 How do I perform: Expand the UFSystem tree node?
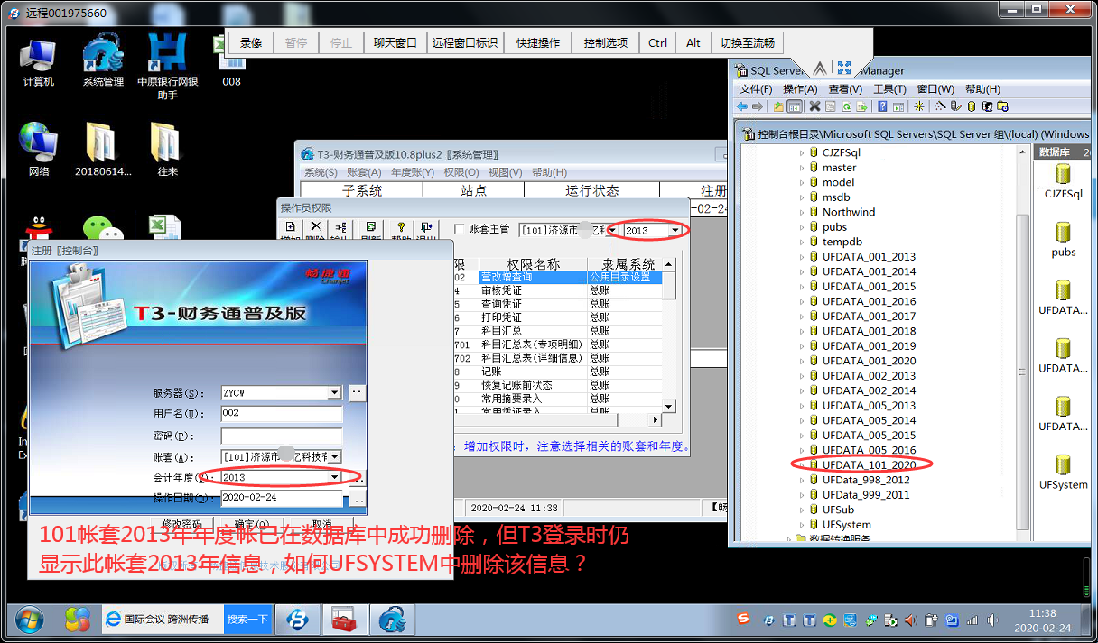point(802,525)
